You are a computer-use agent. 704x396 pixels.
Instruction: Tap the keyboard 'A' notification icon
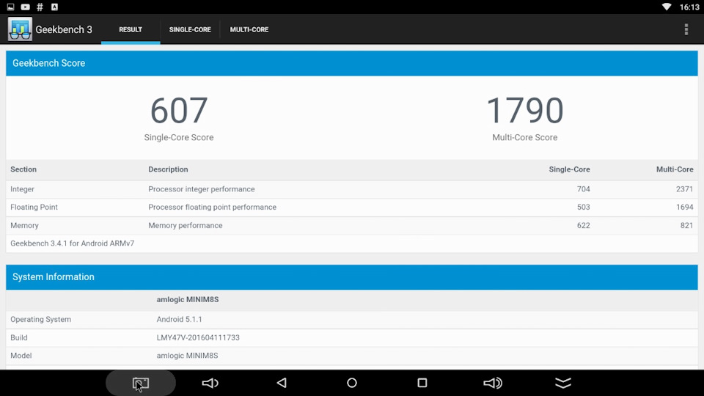click(x=54, y=7)
